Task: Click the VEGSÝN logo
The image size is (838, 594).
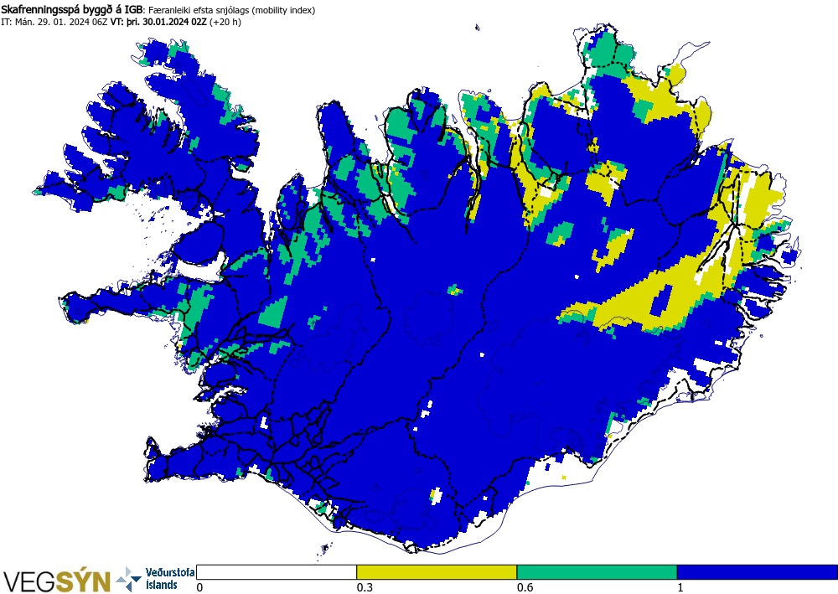Action: point(57,581)
